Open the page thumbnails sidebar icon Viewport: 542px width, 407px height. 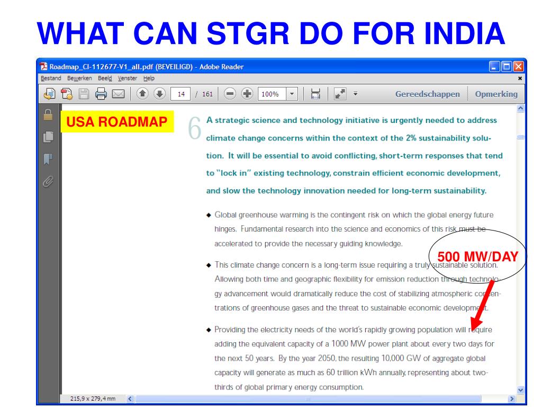coord(48,137)
